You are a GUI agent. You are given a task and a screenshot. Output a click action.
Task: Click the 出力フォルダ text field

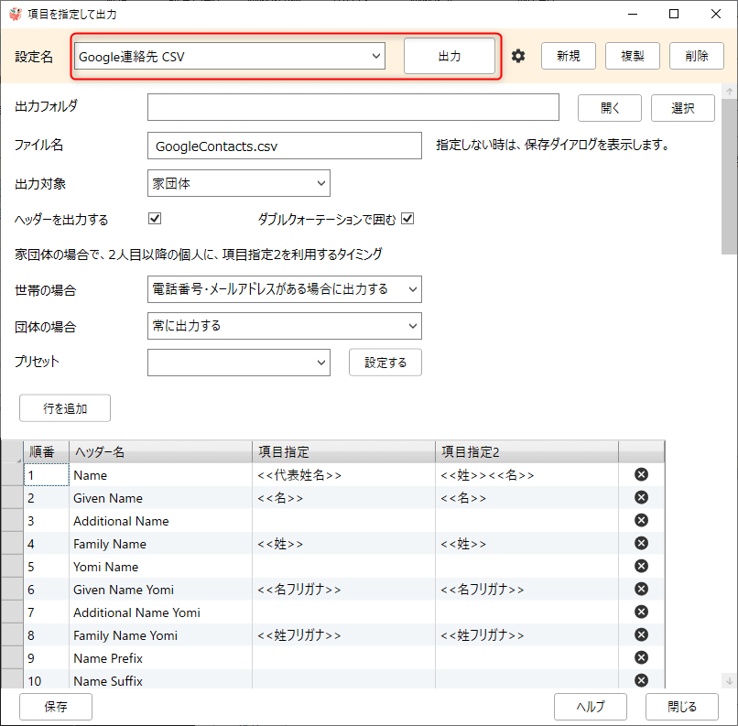click(x=353, y=107)
